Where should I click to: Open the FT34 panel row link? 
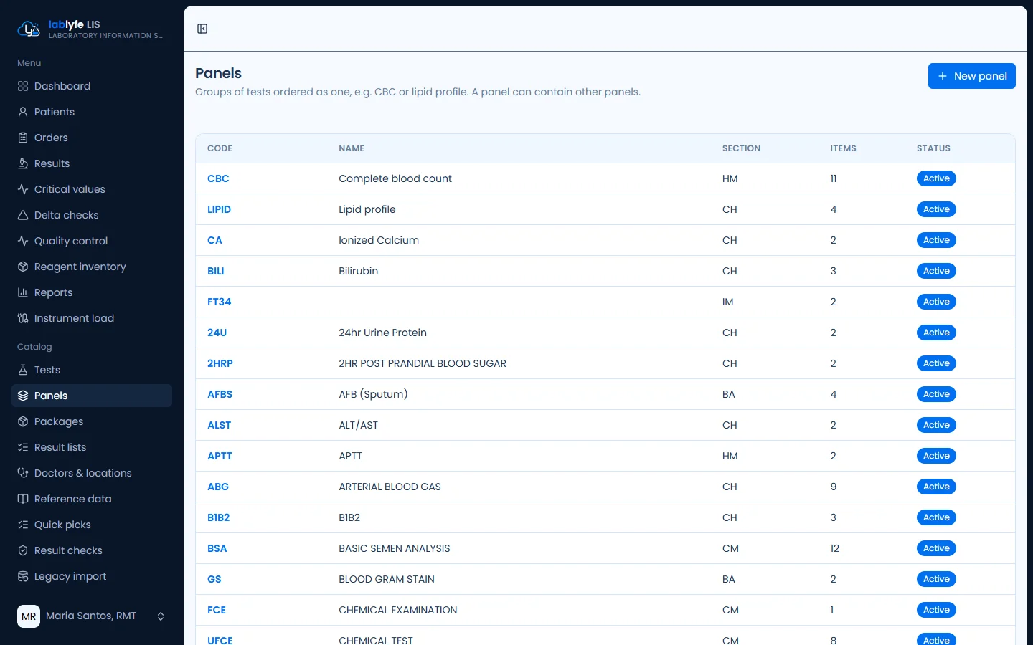[x=219, y=302]
